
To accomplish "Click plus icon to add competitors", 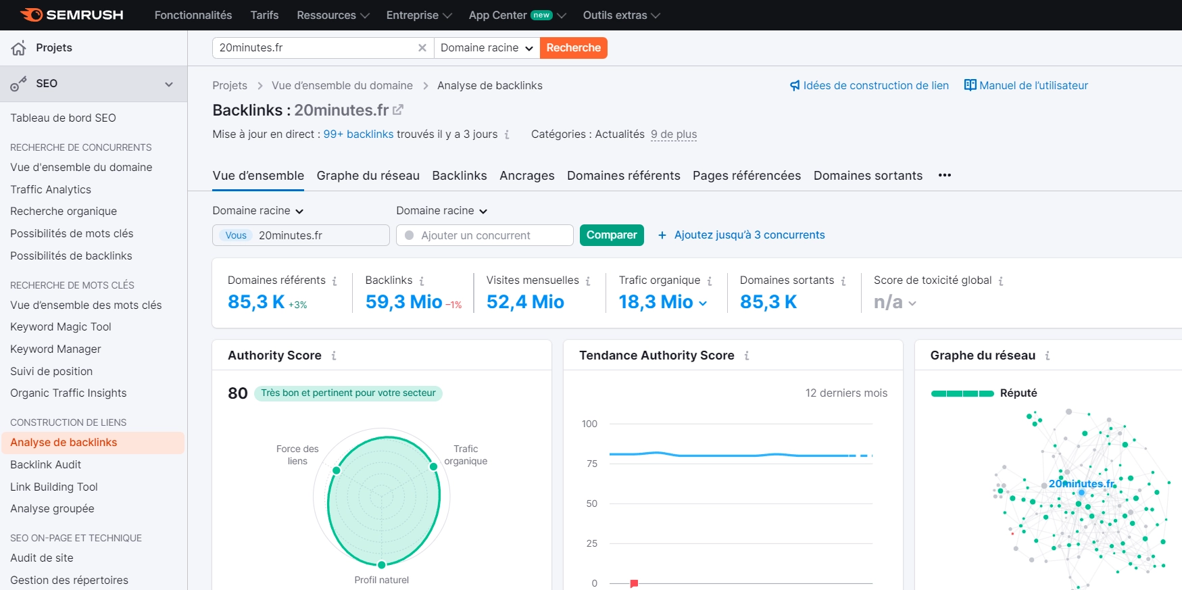I will pyautogui.click(x=662, y=235).
